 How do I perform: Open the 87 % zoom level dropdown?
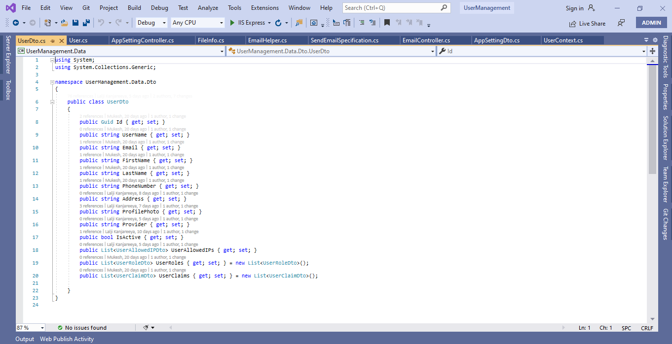(x=31, y=328)
